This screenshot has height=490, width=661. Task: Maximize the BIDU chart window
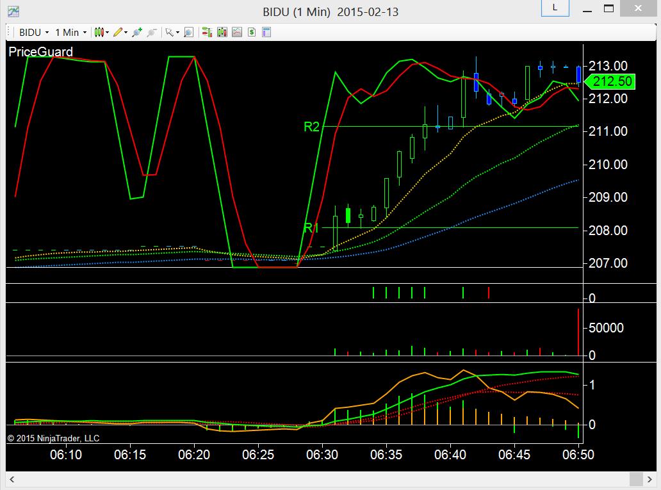coord(608,8)
